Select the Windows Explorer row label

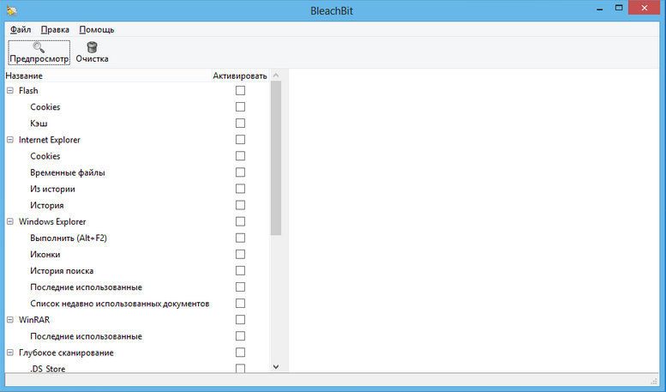pyautogui.click(x=52, y=221)
